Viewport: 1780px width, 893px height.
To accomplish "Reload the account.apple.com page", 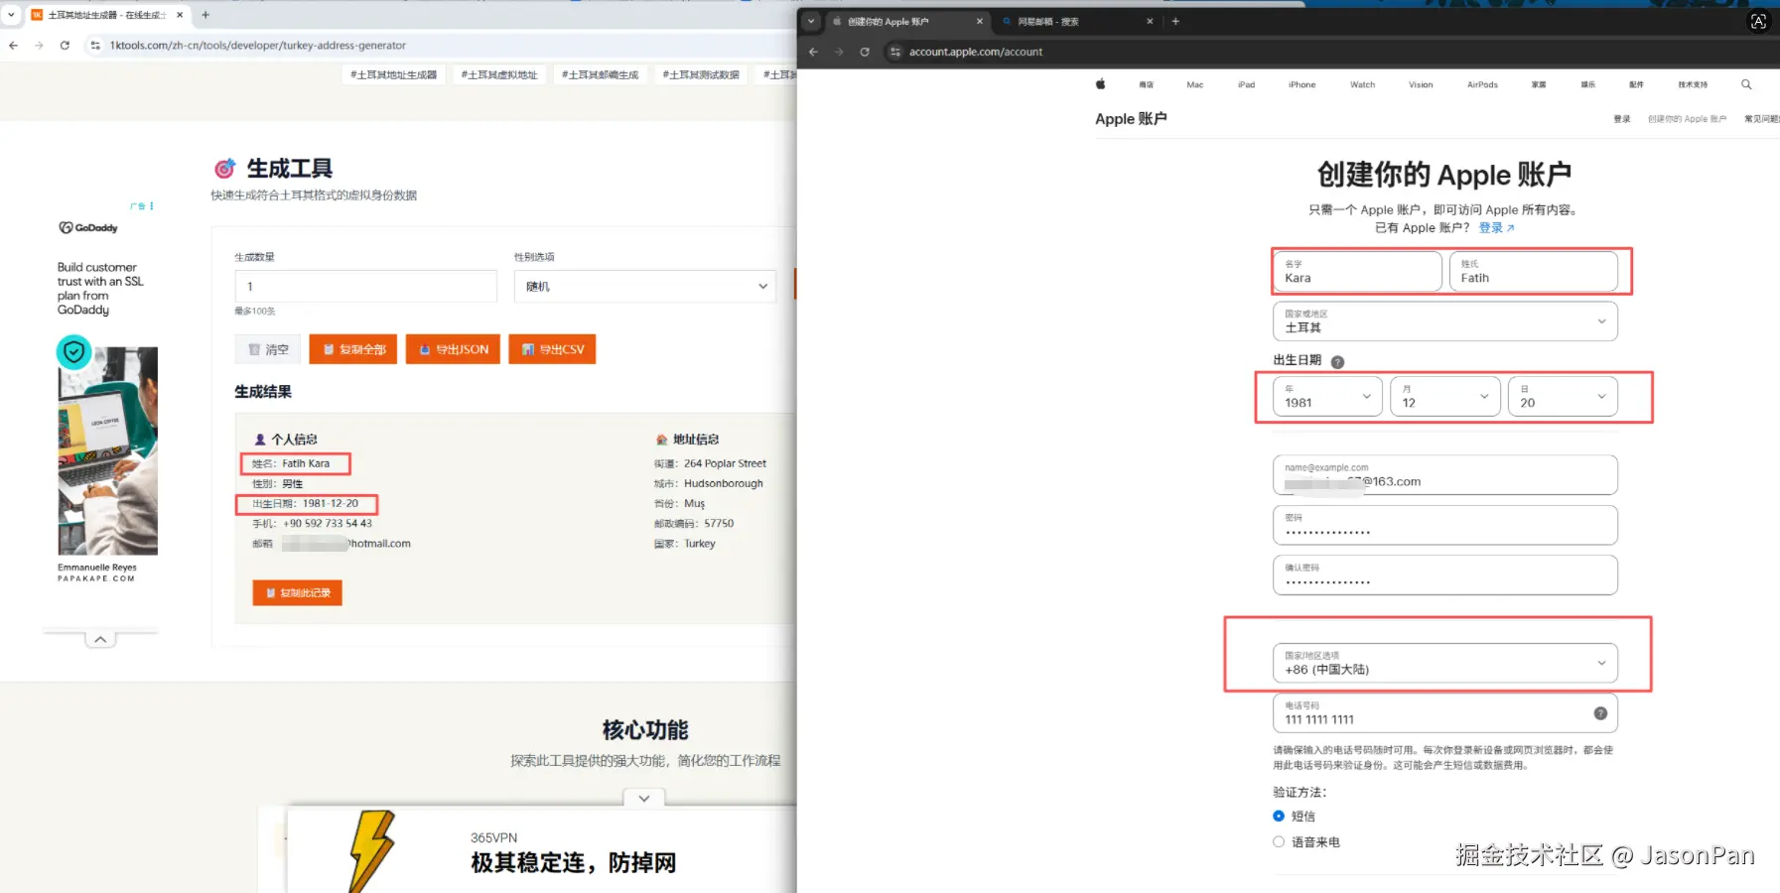I will click(865, 52).
